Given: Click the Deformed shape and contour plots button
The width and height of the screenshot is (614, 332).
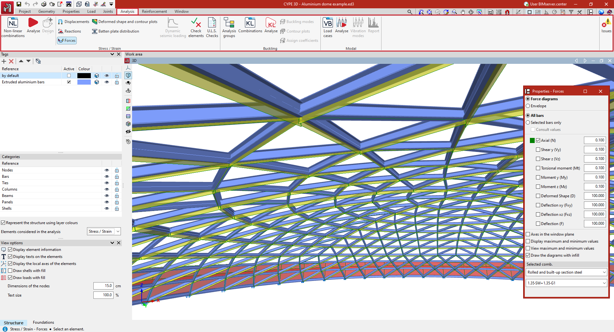Looking at the screenshot, I should (125, 22).
